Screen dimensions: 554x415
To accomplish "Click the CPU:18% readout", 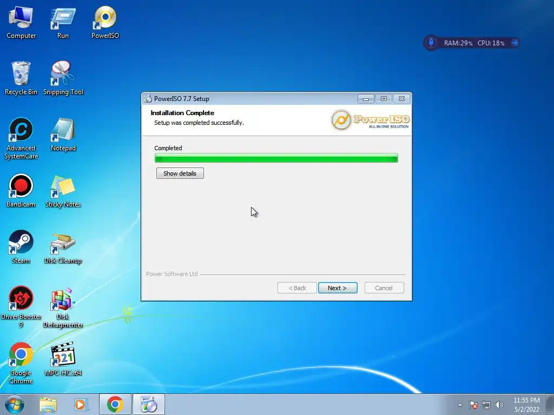I will [x=491, y=43].
